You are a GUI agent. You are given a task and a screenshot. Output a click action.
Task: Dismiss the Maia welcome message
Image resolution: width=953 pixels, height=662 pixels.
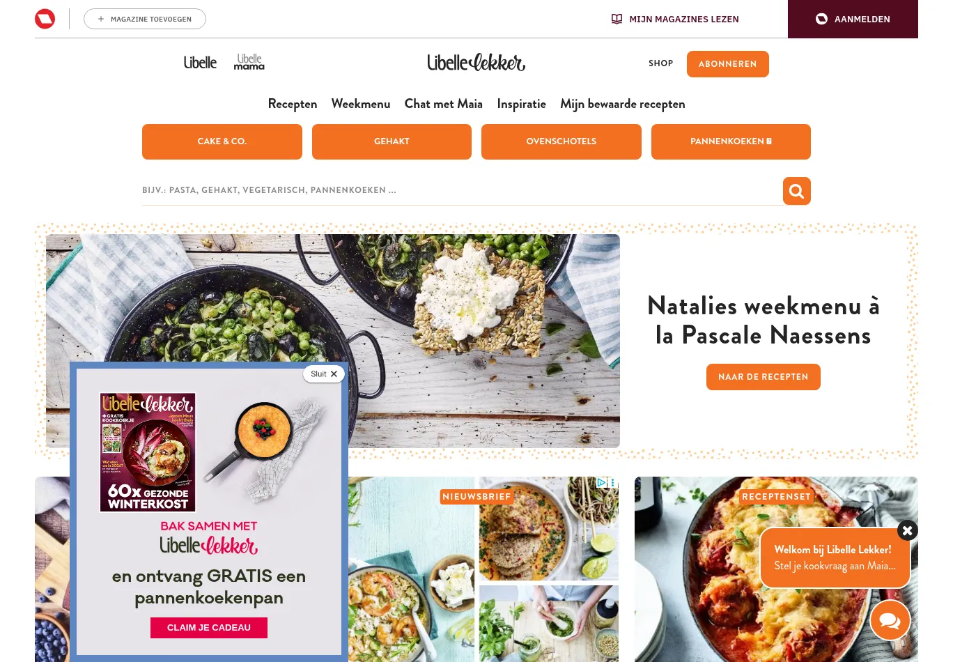[x=907, y=530]
